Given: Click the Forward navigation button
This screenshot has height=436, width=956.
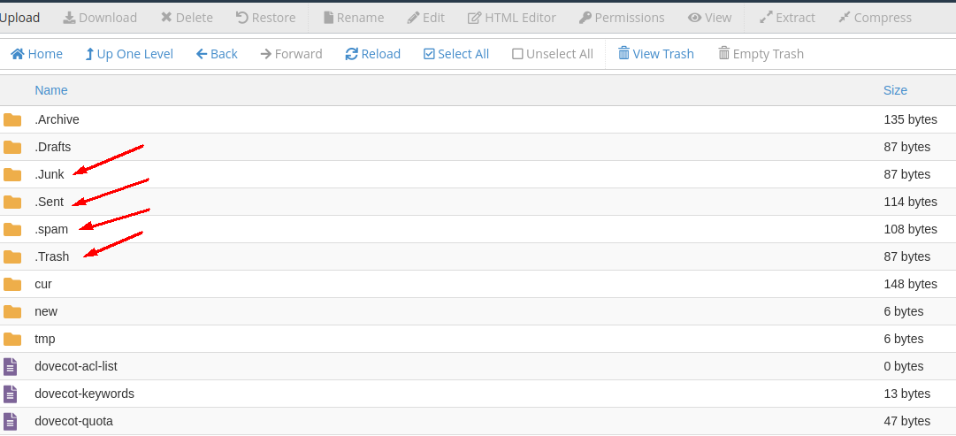Looking at the screenshot, I should pos(292,54).
